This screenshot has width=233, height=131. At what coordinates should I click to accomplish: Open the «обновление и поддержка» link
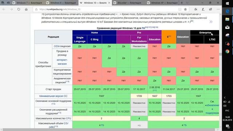(x=212, y=109)
